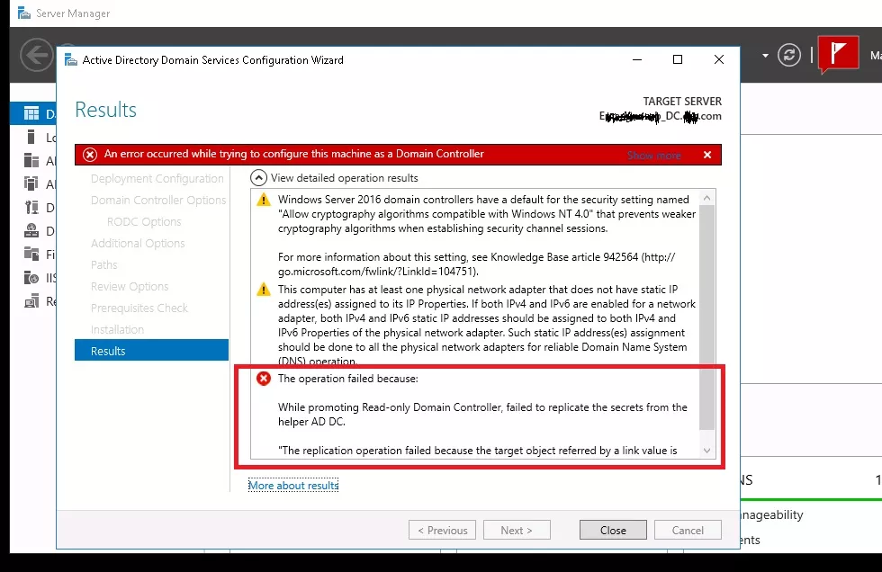Click the results scrollbar up arrow

[707, 198]
